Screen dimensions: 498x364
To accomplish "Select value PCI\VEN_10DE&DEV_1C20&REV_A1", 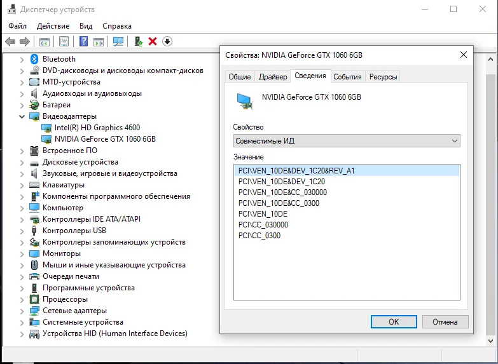I will point(347,171).
